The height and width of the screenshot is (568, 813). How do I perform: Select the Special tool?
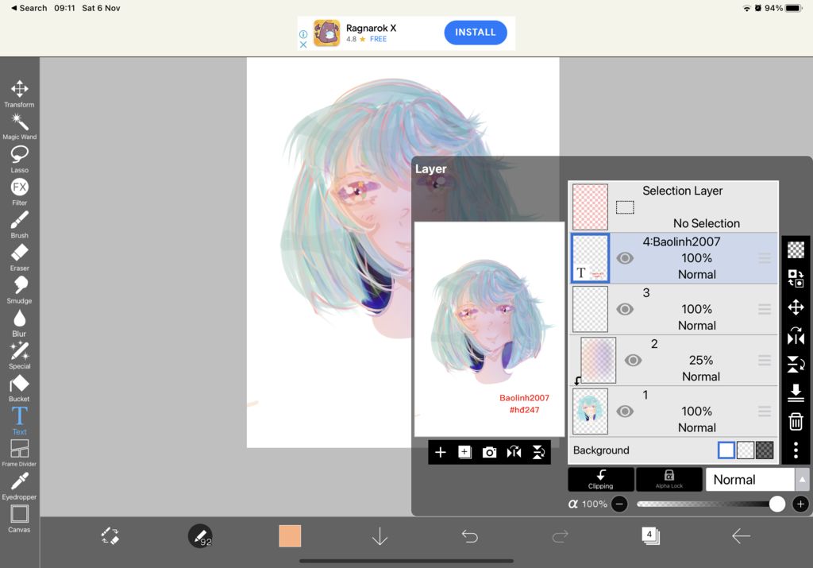pos(19,355)
